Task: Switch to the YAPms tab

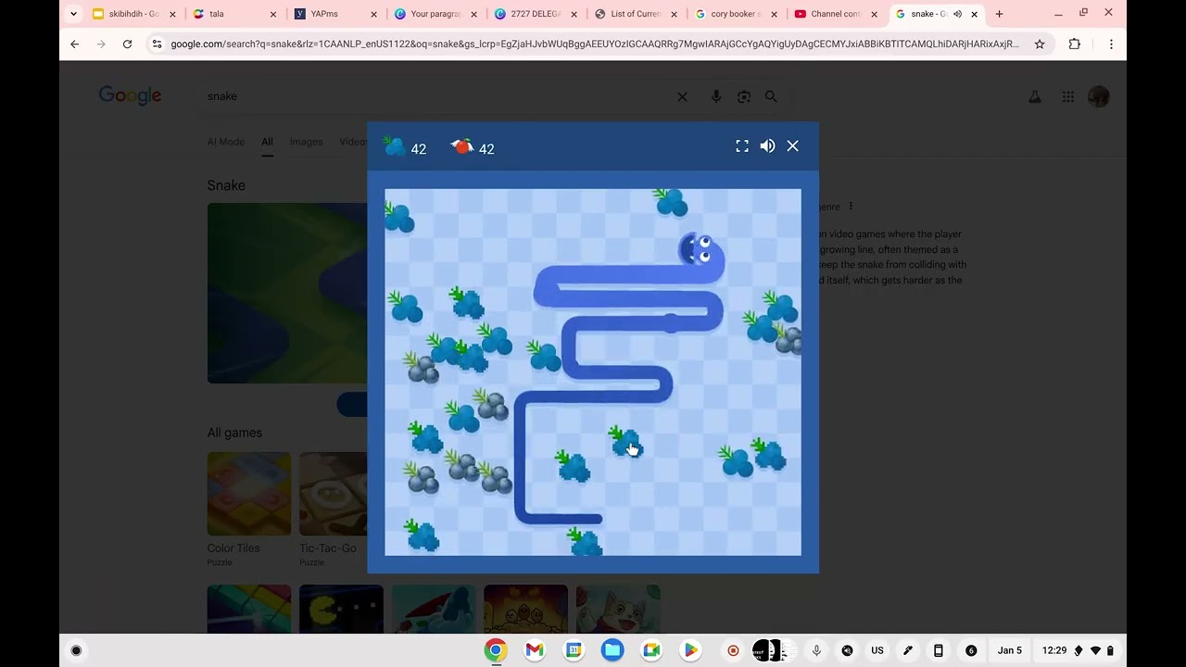Action: [334, 14]
